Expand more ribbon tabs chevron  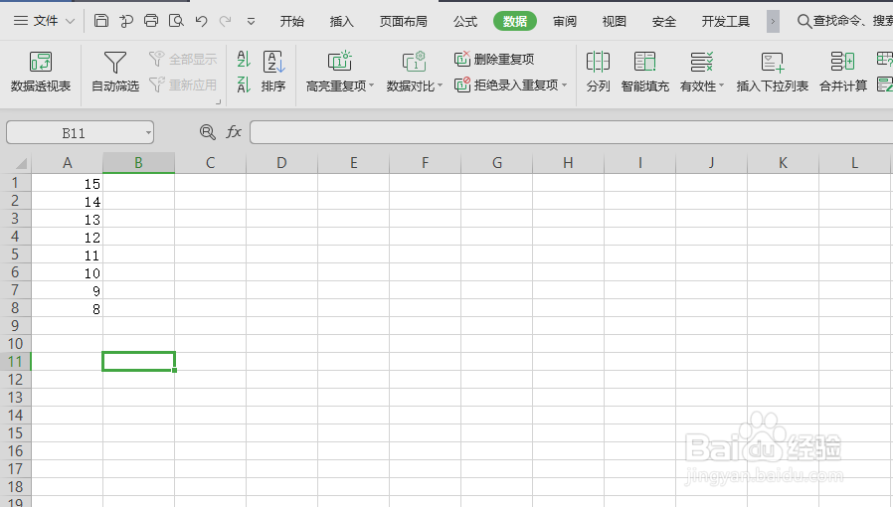pyautogui.click(x=773, y=22)
